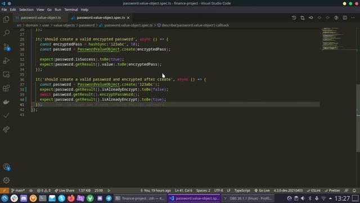
Task: Open the Run menu
Action: (x=58, y=10)
